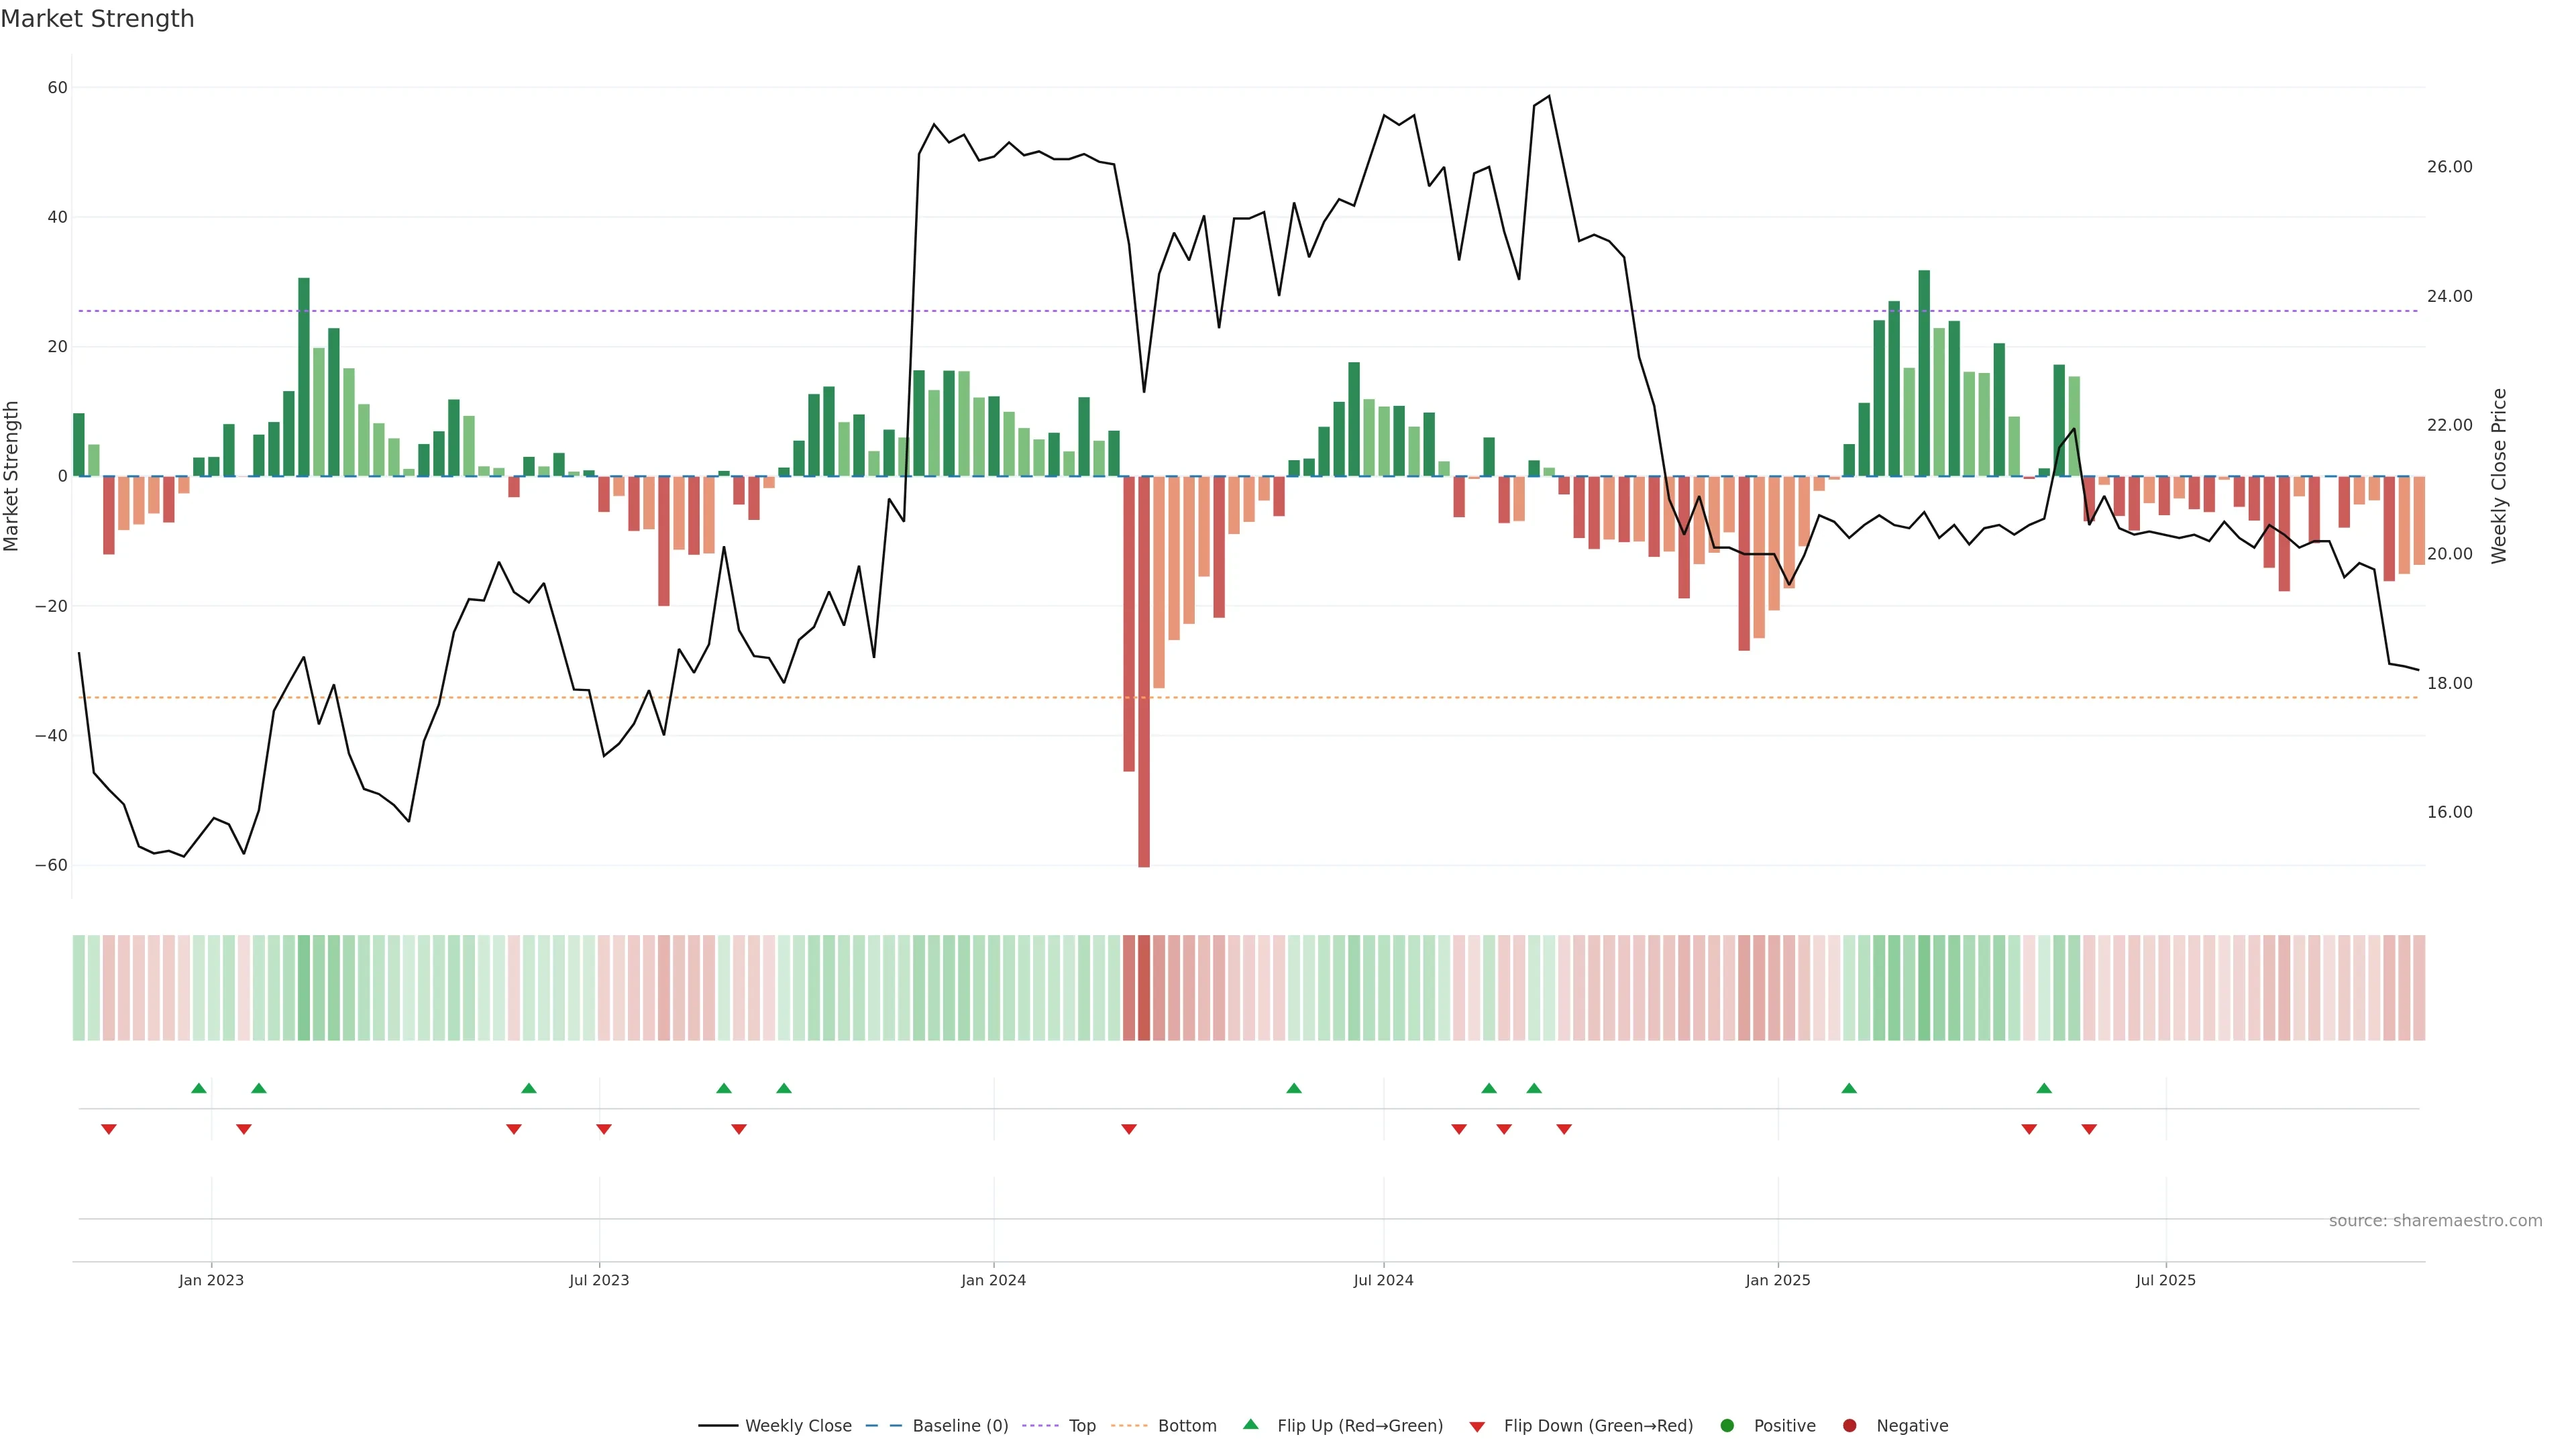The height and width of the screenshot is (1449, 2576).
Task: Click the Jan 2023 axis label
Action: click(211, 1280)
